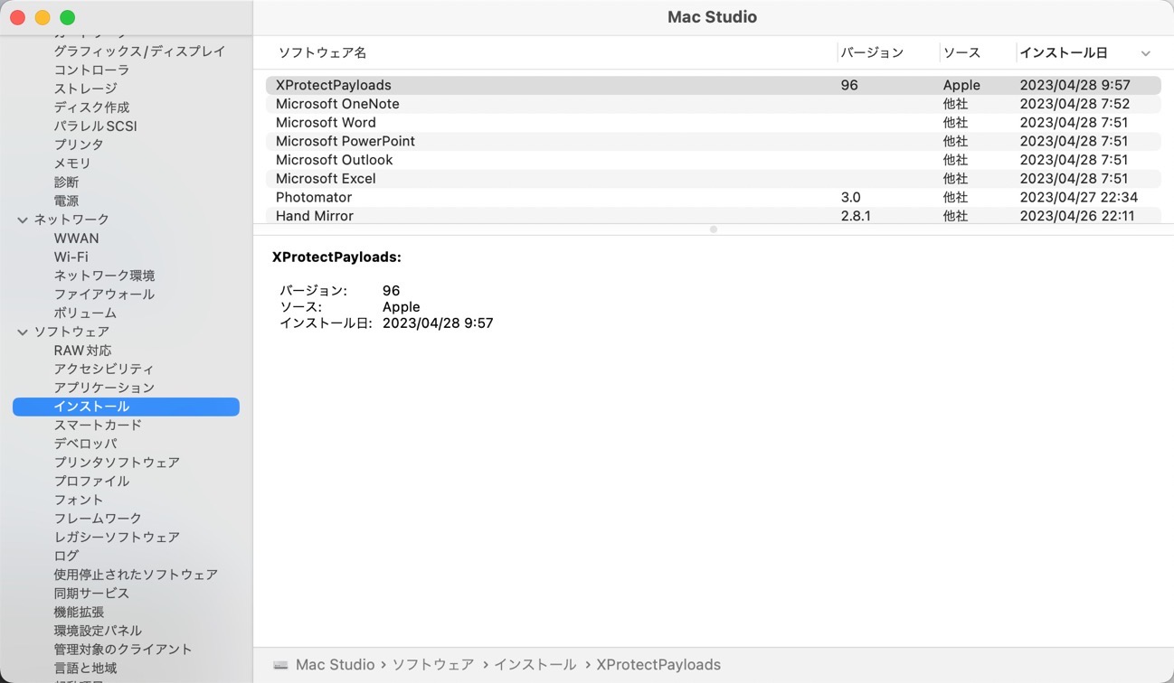1174x683 pixels.
Task: Select 電源 in sidebar
Action: [x=66, y=201]
